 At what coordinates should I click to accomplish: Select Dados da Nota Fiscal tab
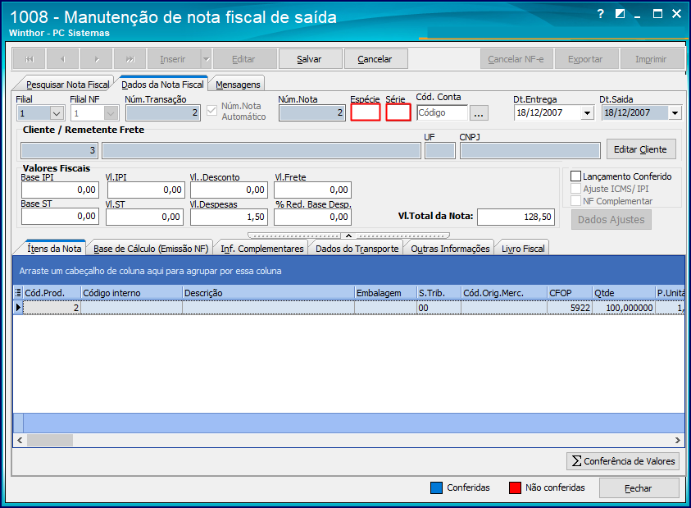[162, 85]
